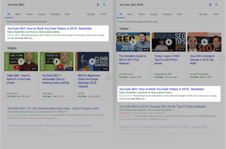The width and height of the screenshot is (226, 149).
Task: Play the '9 Actionable Tips' video thumbnail
Action: [57, 62]
